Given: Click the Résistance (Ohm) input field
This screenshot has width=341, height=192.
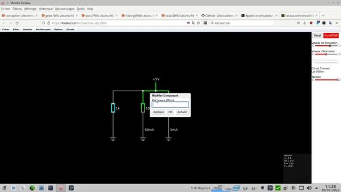Looking at the screenshot, I should (170, 105).
